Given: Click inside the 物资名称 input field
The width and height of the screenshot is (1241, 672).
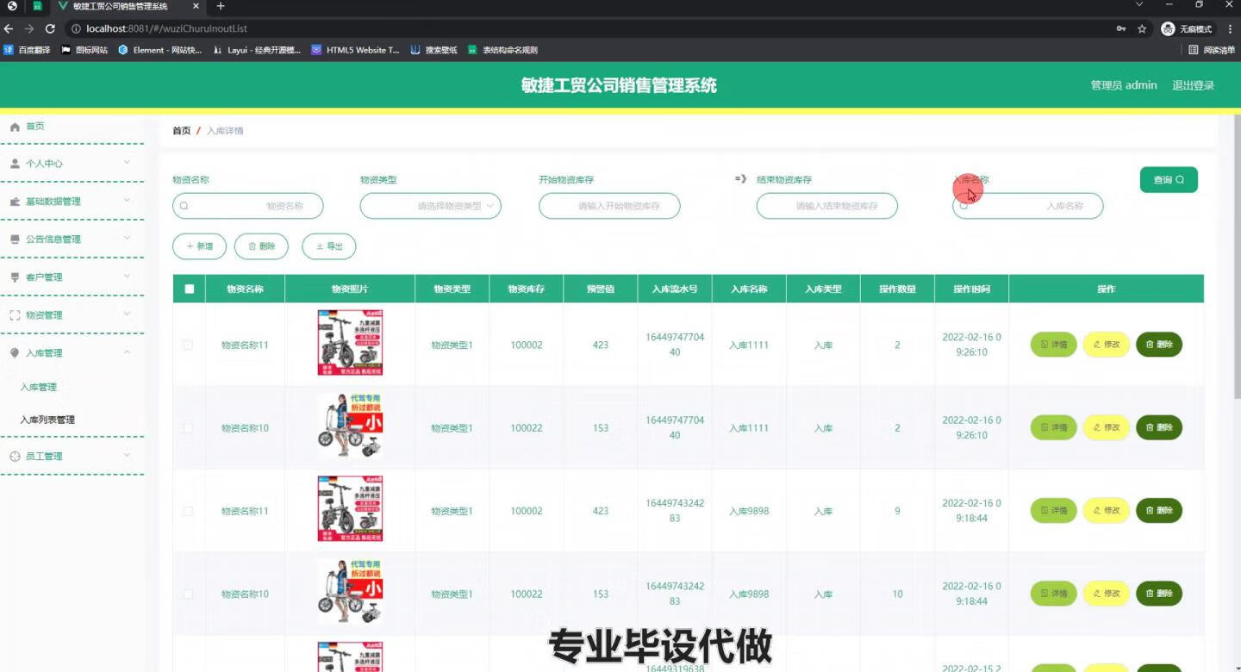Looking at the screenshot, I should pyautogui.click(x=248, y=206).
